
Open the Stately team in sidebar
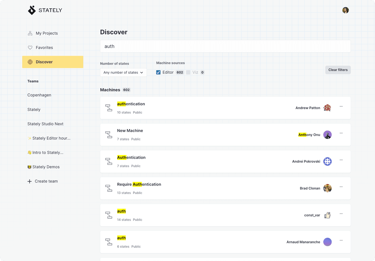coord(34,109)
